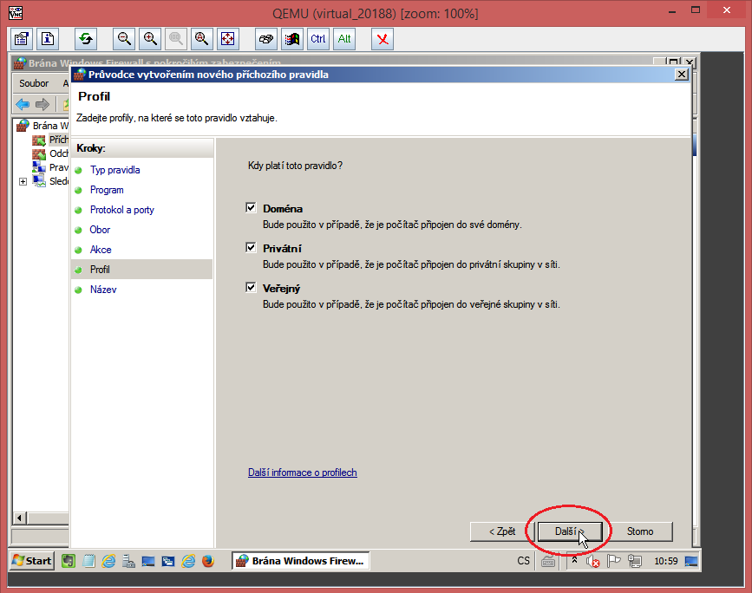Uncheck the Privátní profile checkbox
Viewport: 752px width, 593px height.
251,247
